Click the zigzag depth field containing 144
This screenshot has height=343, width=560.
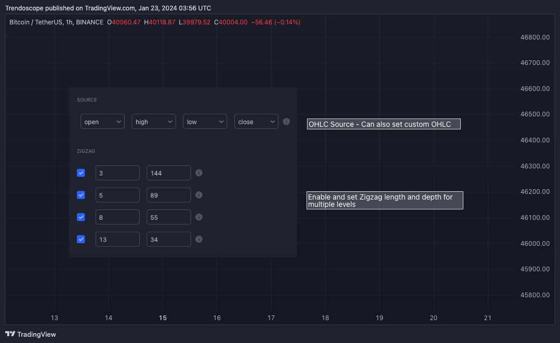point(168,173)
